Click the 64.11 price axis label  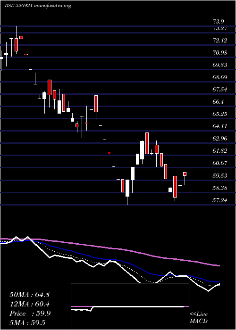220,126
